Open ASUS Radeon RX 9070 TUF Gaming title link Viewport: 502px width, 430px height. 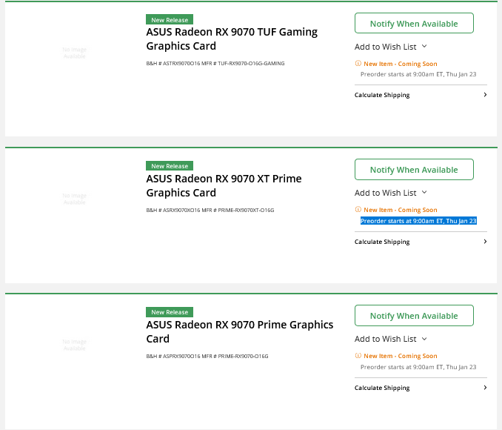[232, 39]
